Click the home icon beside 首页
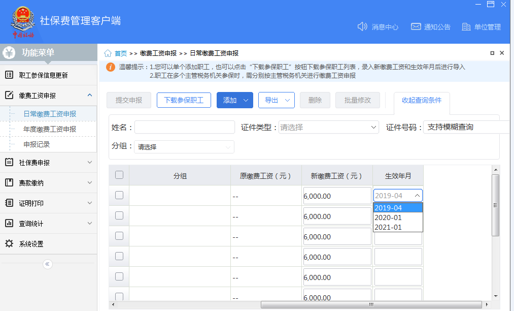The image size is (514, 311). click(108, 53)
